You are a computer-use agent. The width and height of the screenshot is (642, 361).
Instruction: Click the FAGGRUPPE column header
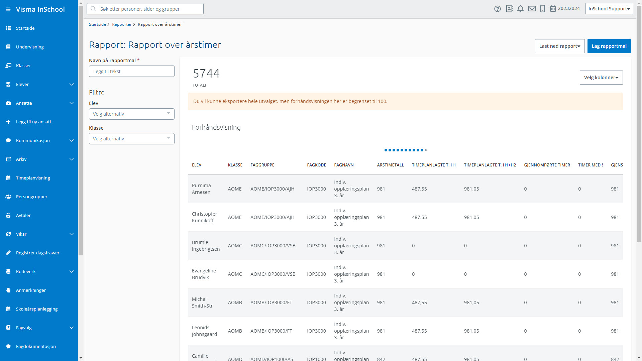262,165
